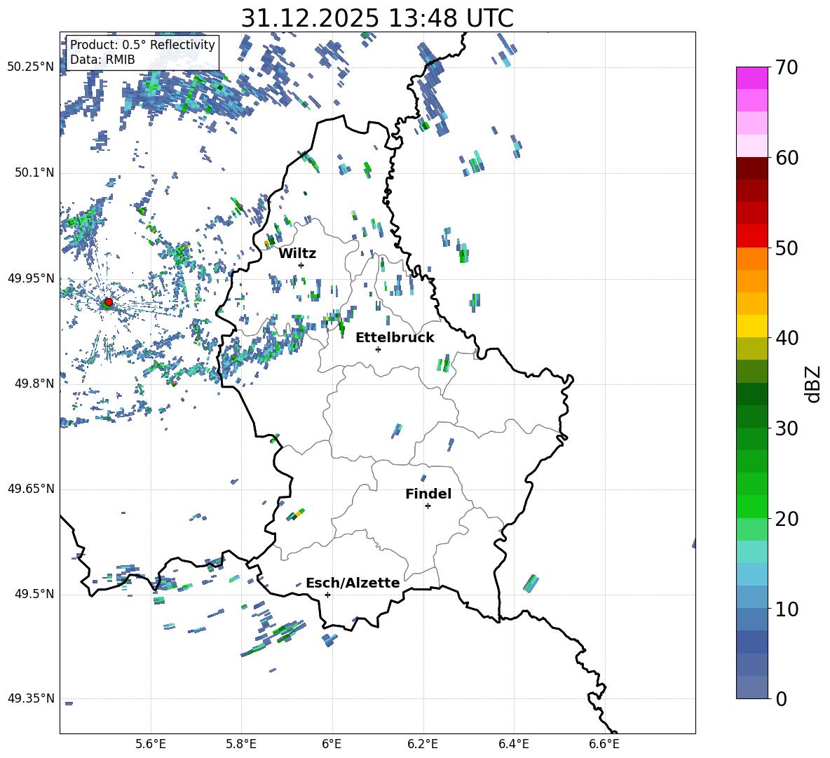The height and width of the screenshot is (758, 830).
Task: Click the 6.2°E longitude tick label
Action: click(x=423, y=744)
